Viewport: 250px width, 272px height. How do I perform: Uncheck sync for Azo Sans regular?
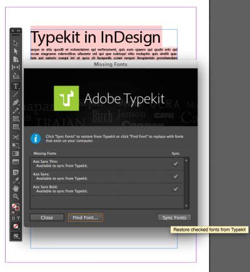(x=176, y=177)
